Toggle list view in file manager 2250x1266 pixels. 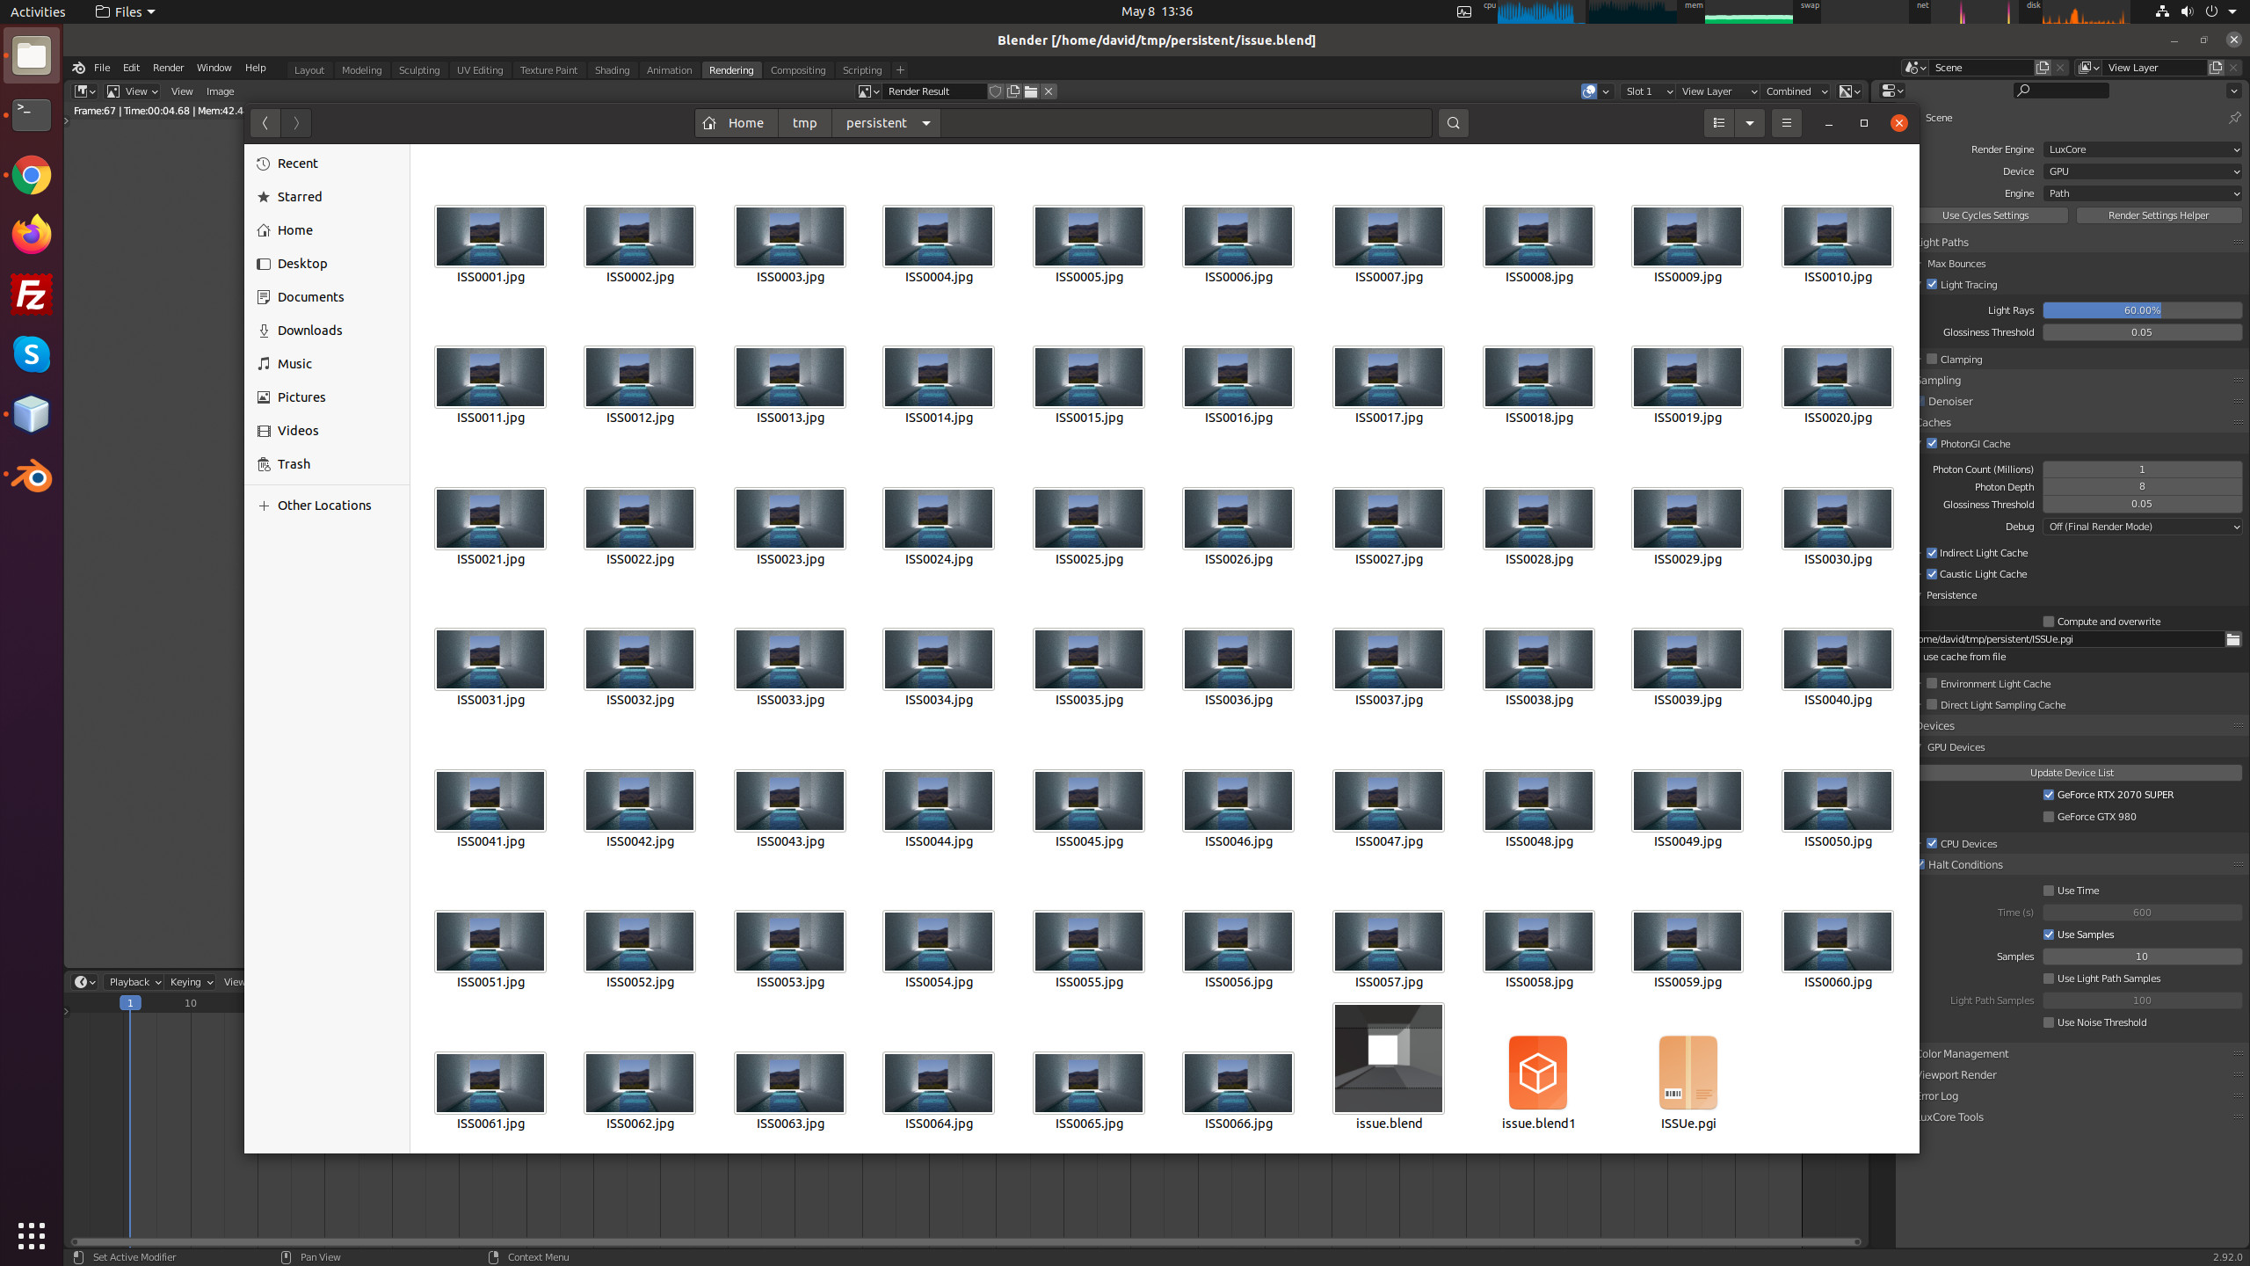1719,123
